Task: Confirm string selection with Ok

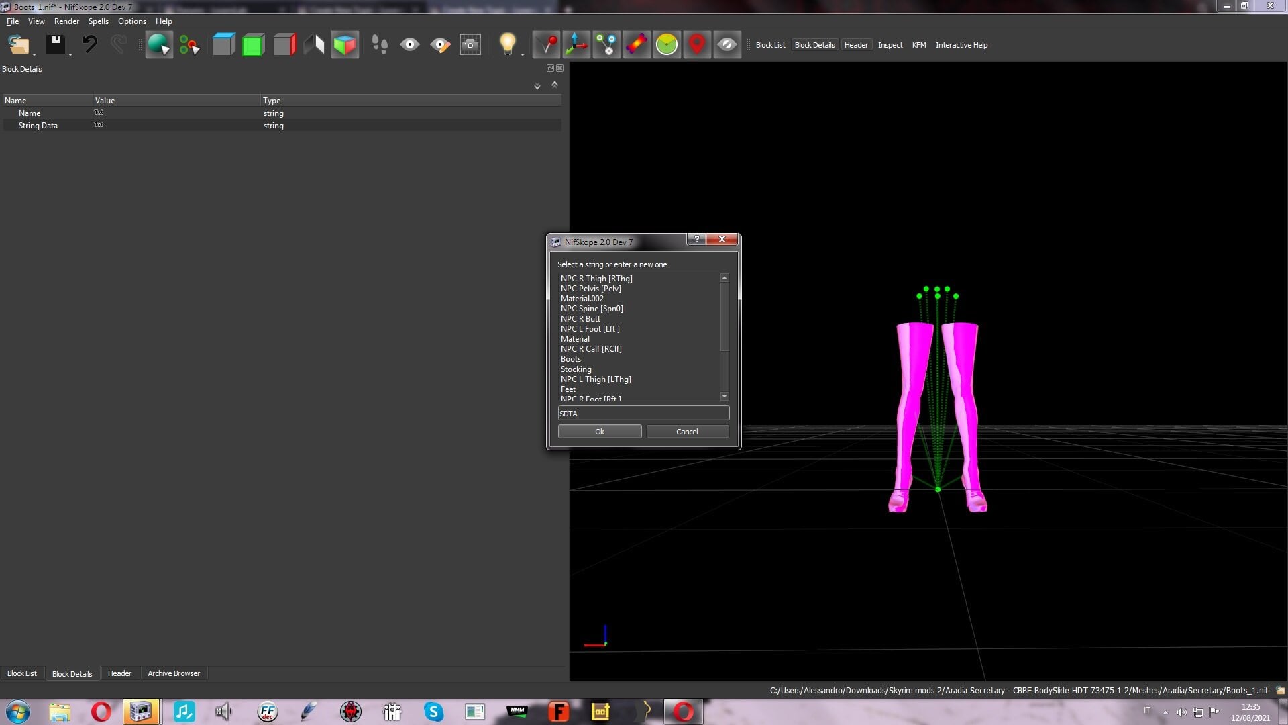Action: (599, 431)
